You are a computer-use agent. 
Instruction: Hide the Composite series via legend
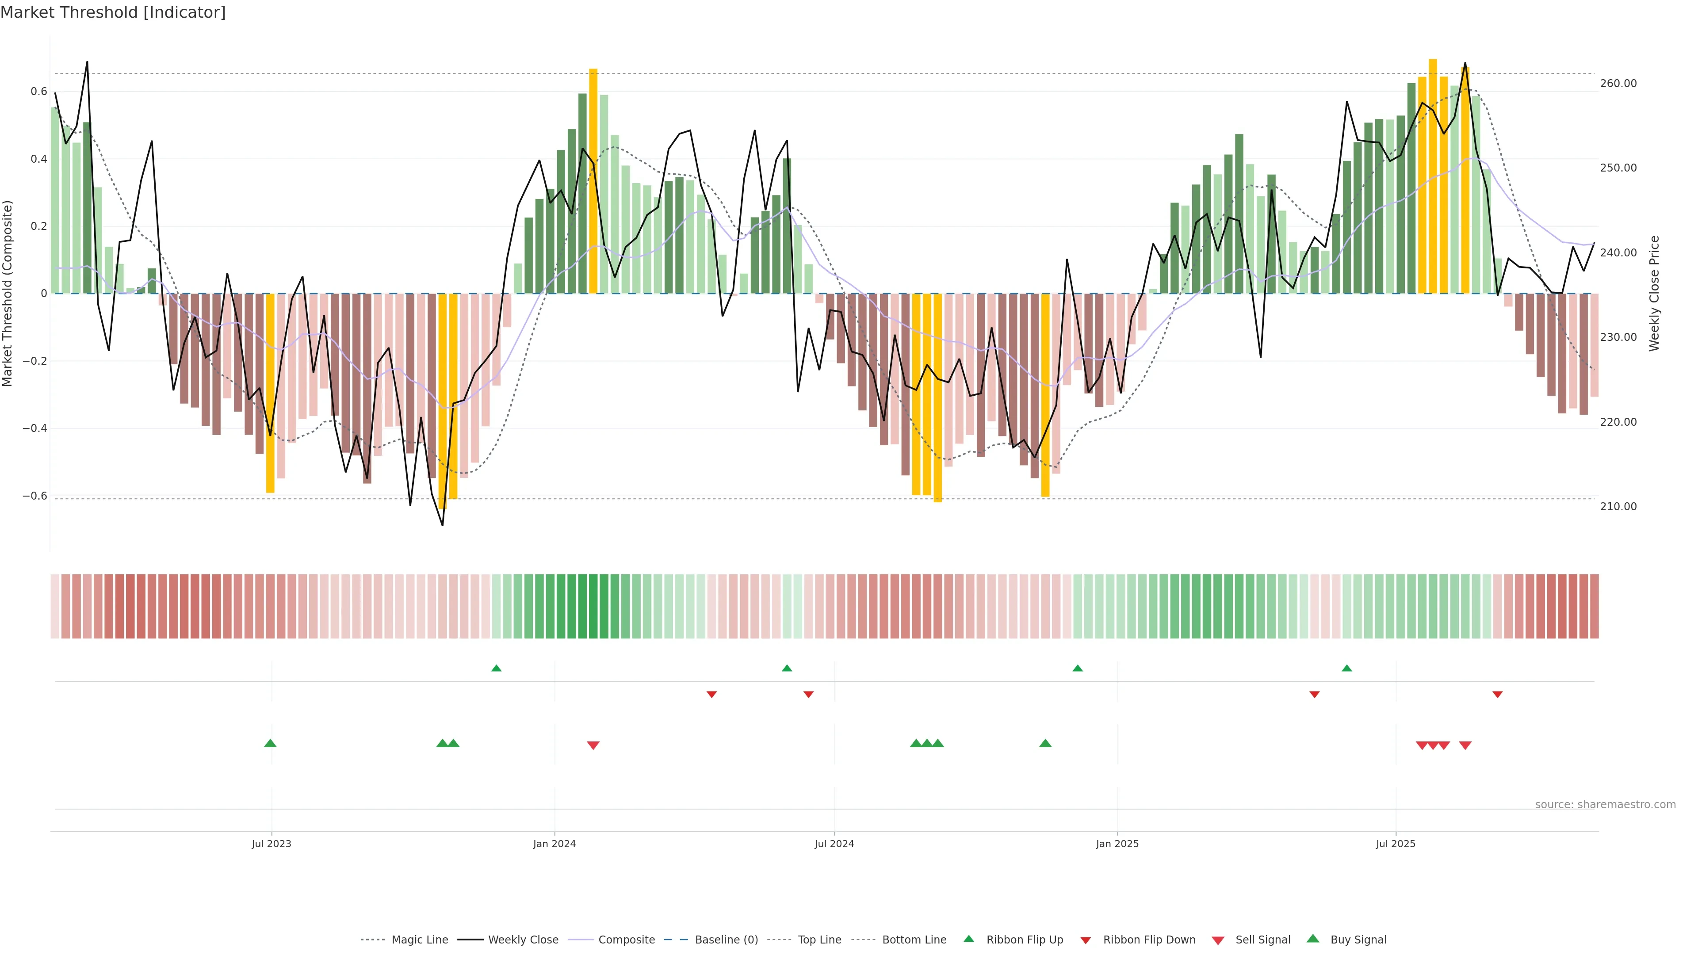[626, 940]
